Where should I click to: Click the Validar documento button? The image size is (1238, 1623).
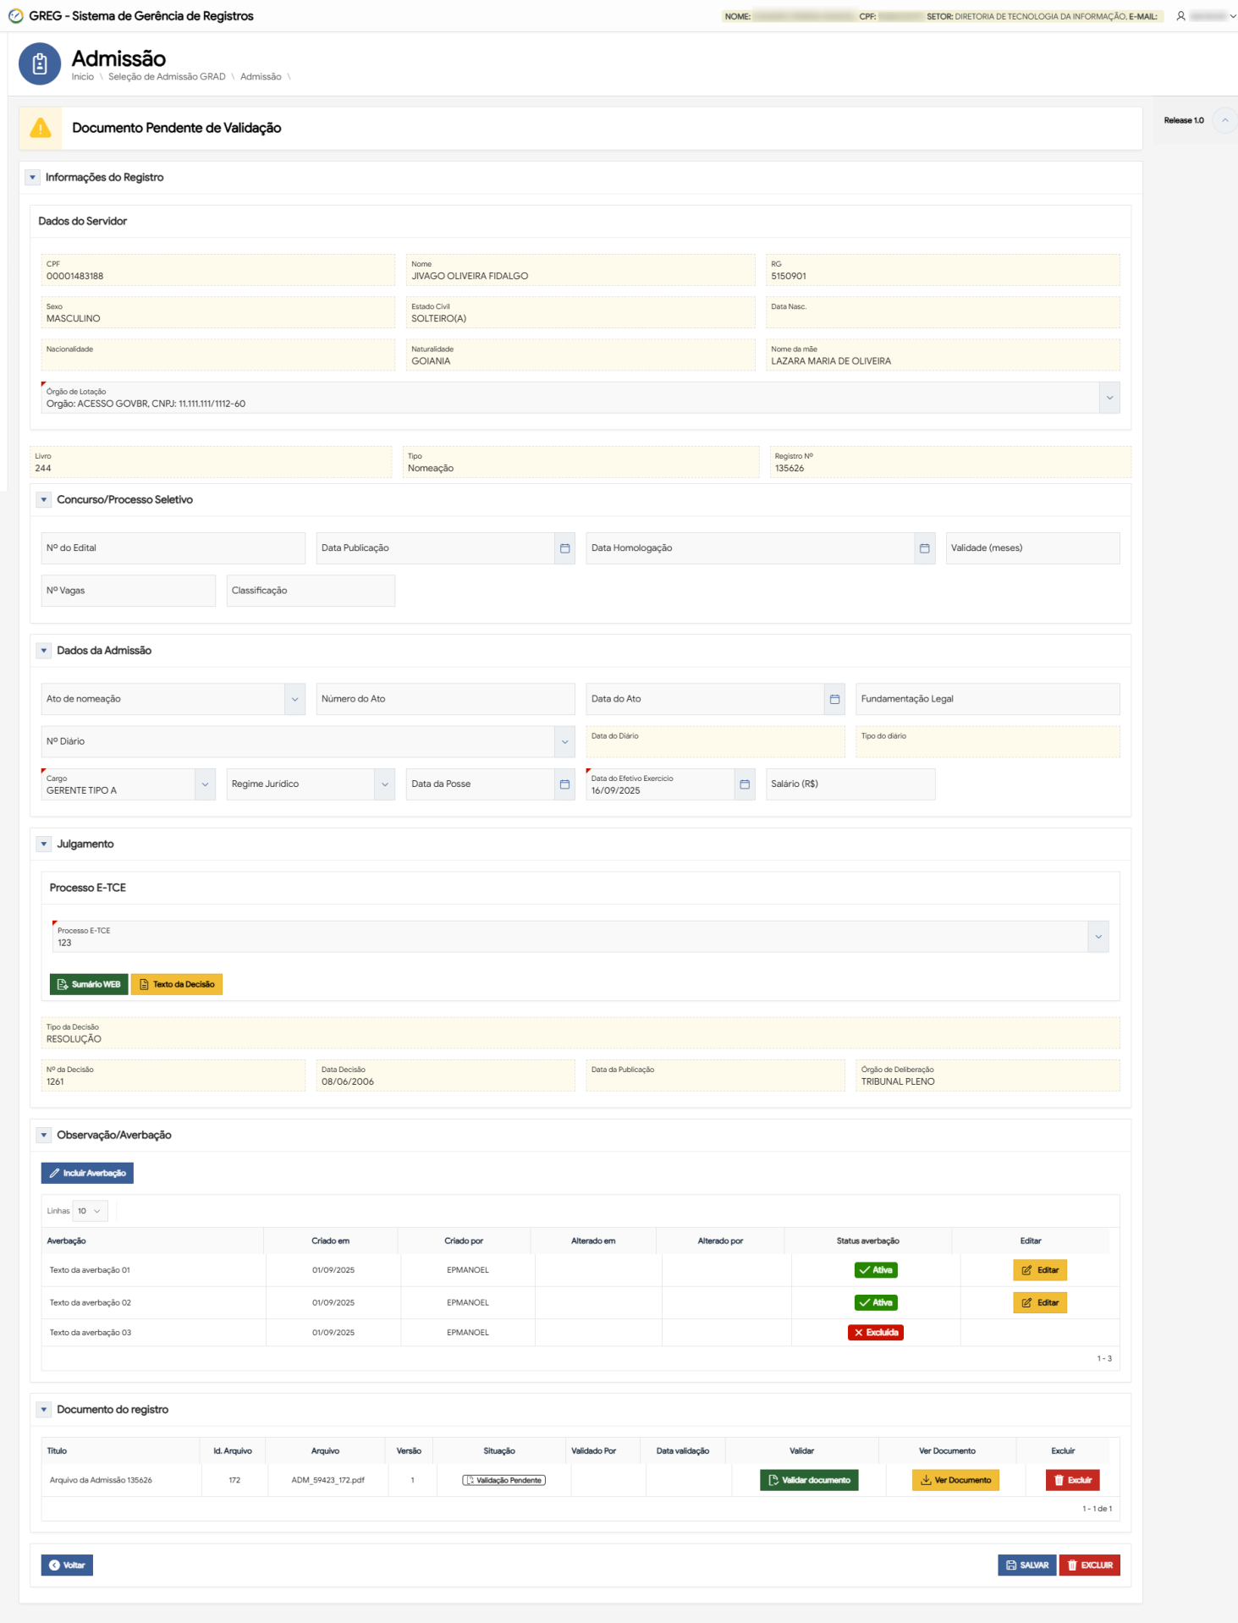809,1480
